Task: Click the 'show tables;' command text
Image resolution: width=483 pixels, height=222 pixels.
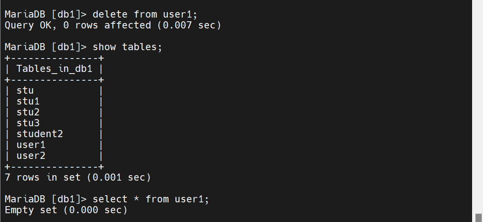Action: pos(127,47)
